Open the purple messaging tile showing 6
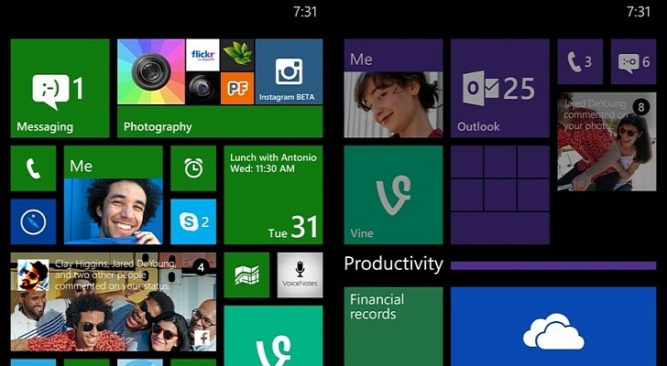The height and width of the screenshot is (366, 667). 633,61
